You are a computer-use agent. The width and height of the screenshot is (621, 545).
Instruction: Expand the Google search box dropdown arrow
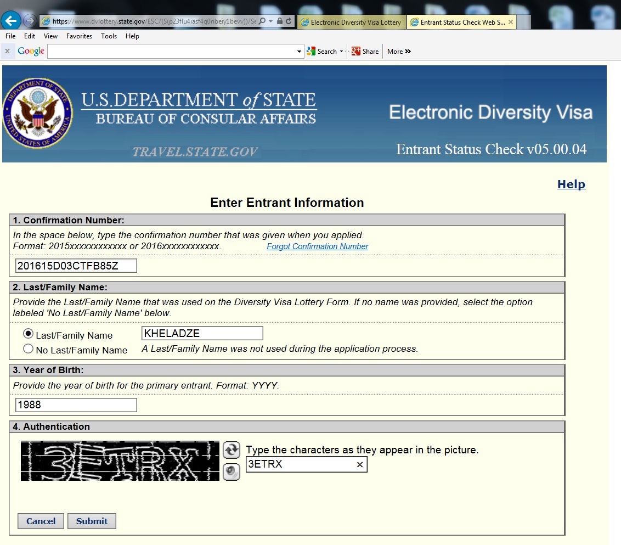click(x=299, y=52)
